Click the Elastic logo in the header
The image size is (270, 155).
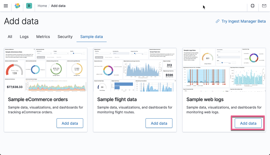point(17,6)
